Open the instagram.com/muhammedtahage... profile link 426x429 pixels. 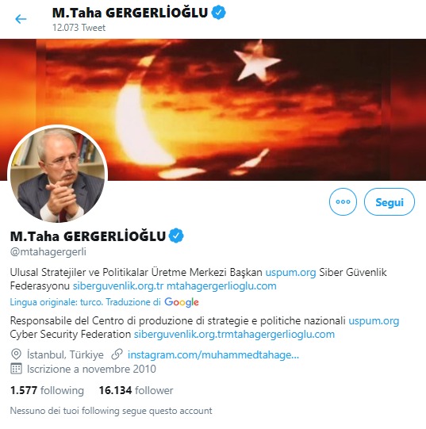[213, 354]
